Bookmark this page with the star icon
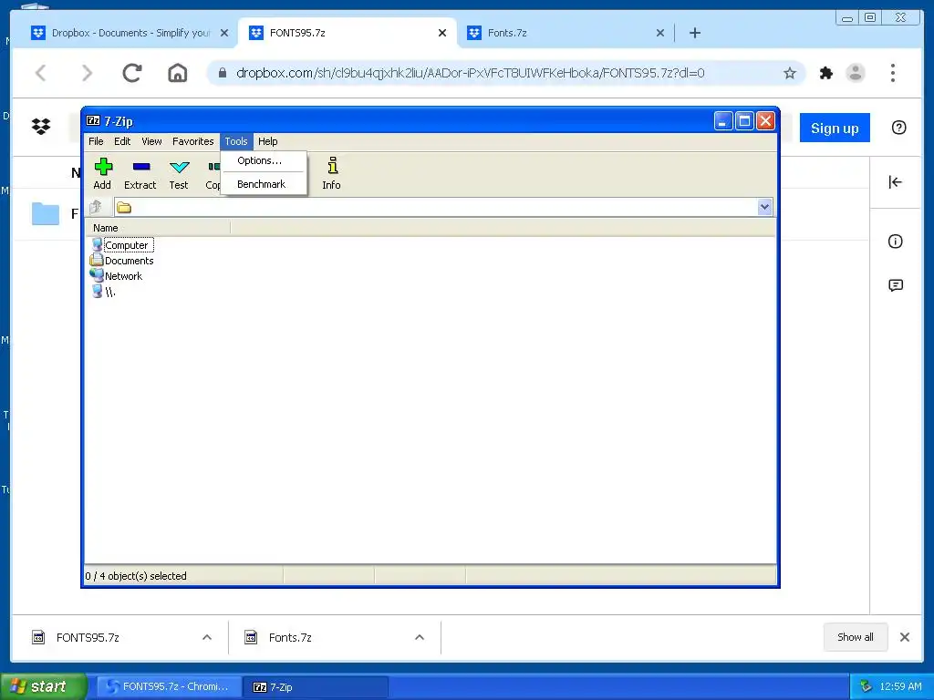Screen dimensions: 934x700 coord(789,73)
